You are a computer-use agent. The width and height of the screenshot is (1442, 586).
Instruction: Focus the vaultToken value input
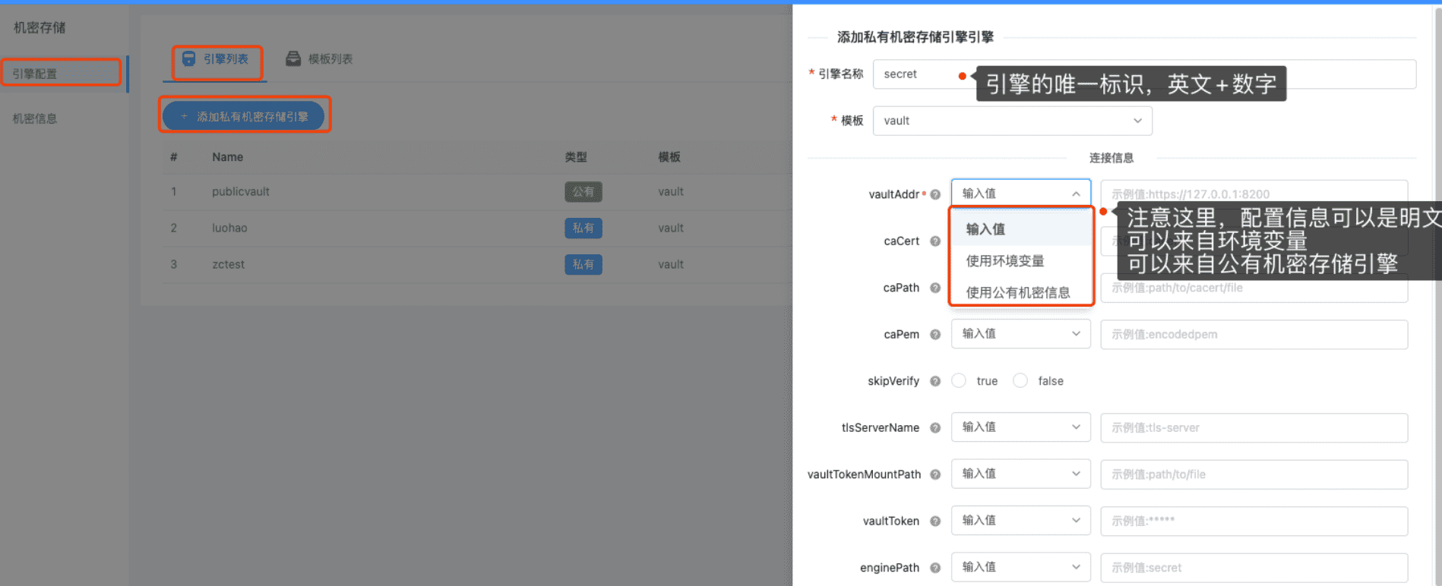coord(1254,521)
